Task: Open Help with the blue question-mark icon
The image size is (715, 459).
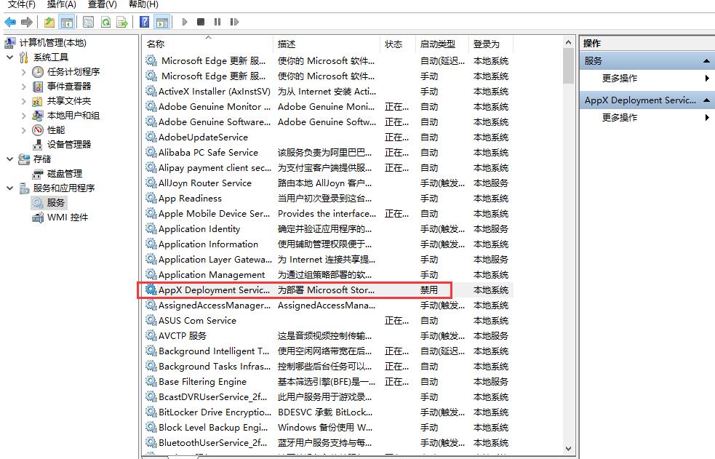Action: click(144, 22)
